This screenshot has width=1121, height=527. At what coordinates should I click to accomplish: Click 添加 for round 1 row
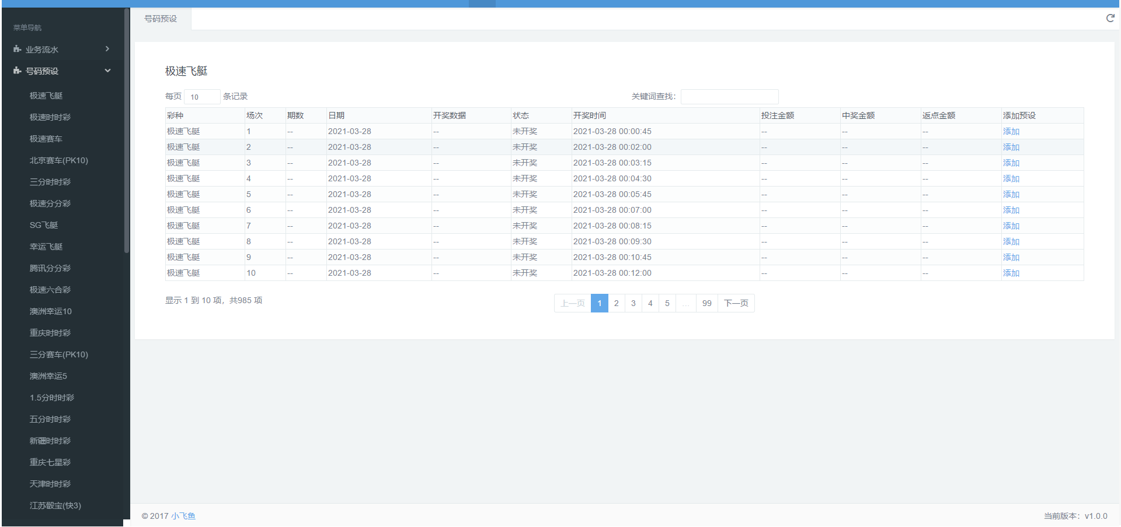point(1011,132)
